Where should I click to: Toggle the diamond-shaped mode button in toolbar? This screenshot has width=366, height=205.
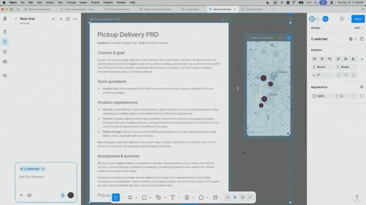tap(242, 197)
